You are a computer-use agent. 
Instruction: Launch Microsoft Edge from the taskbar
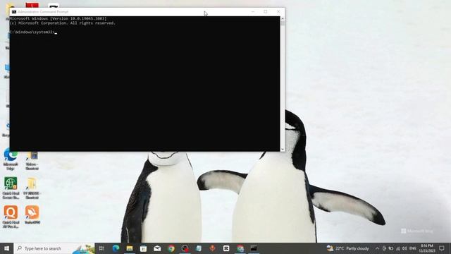(x=116, y=248)
